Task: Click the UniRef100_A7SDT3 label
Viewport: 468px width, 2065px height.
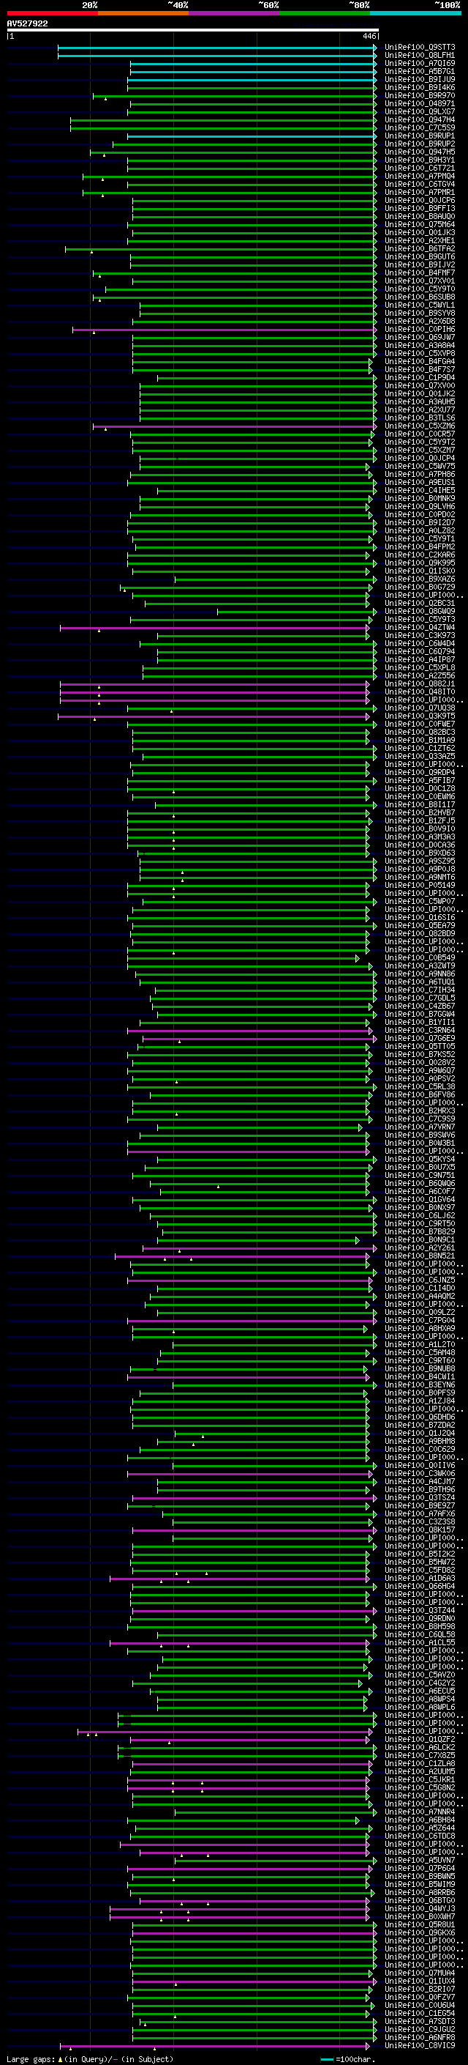Action: point(419,2022)
